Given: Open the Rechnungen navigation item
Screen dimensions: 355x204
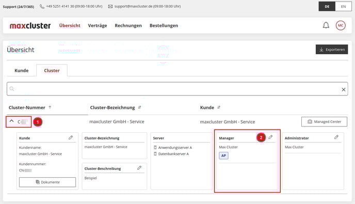Looking at the screenshot, I should pyautogui.click(x=128, y=26).
